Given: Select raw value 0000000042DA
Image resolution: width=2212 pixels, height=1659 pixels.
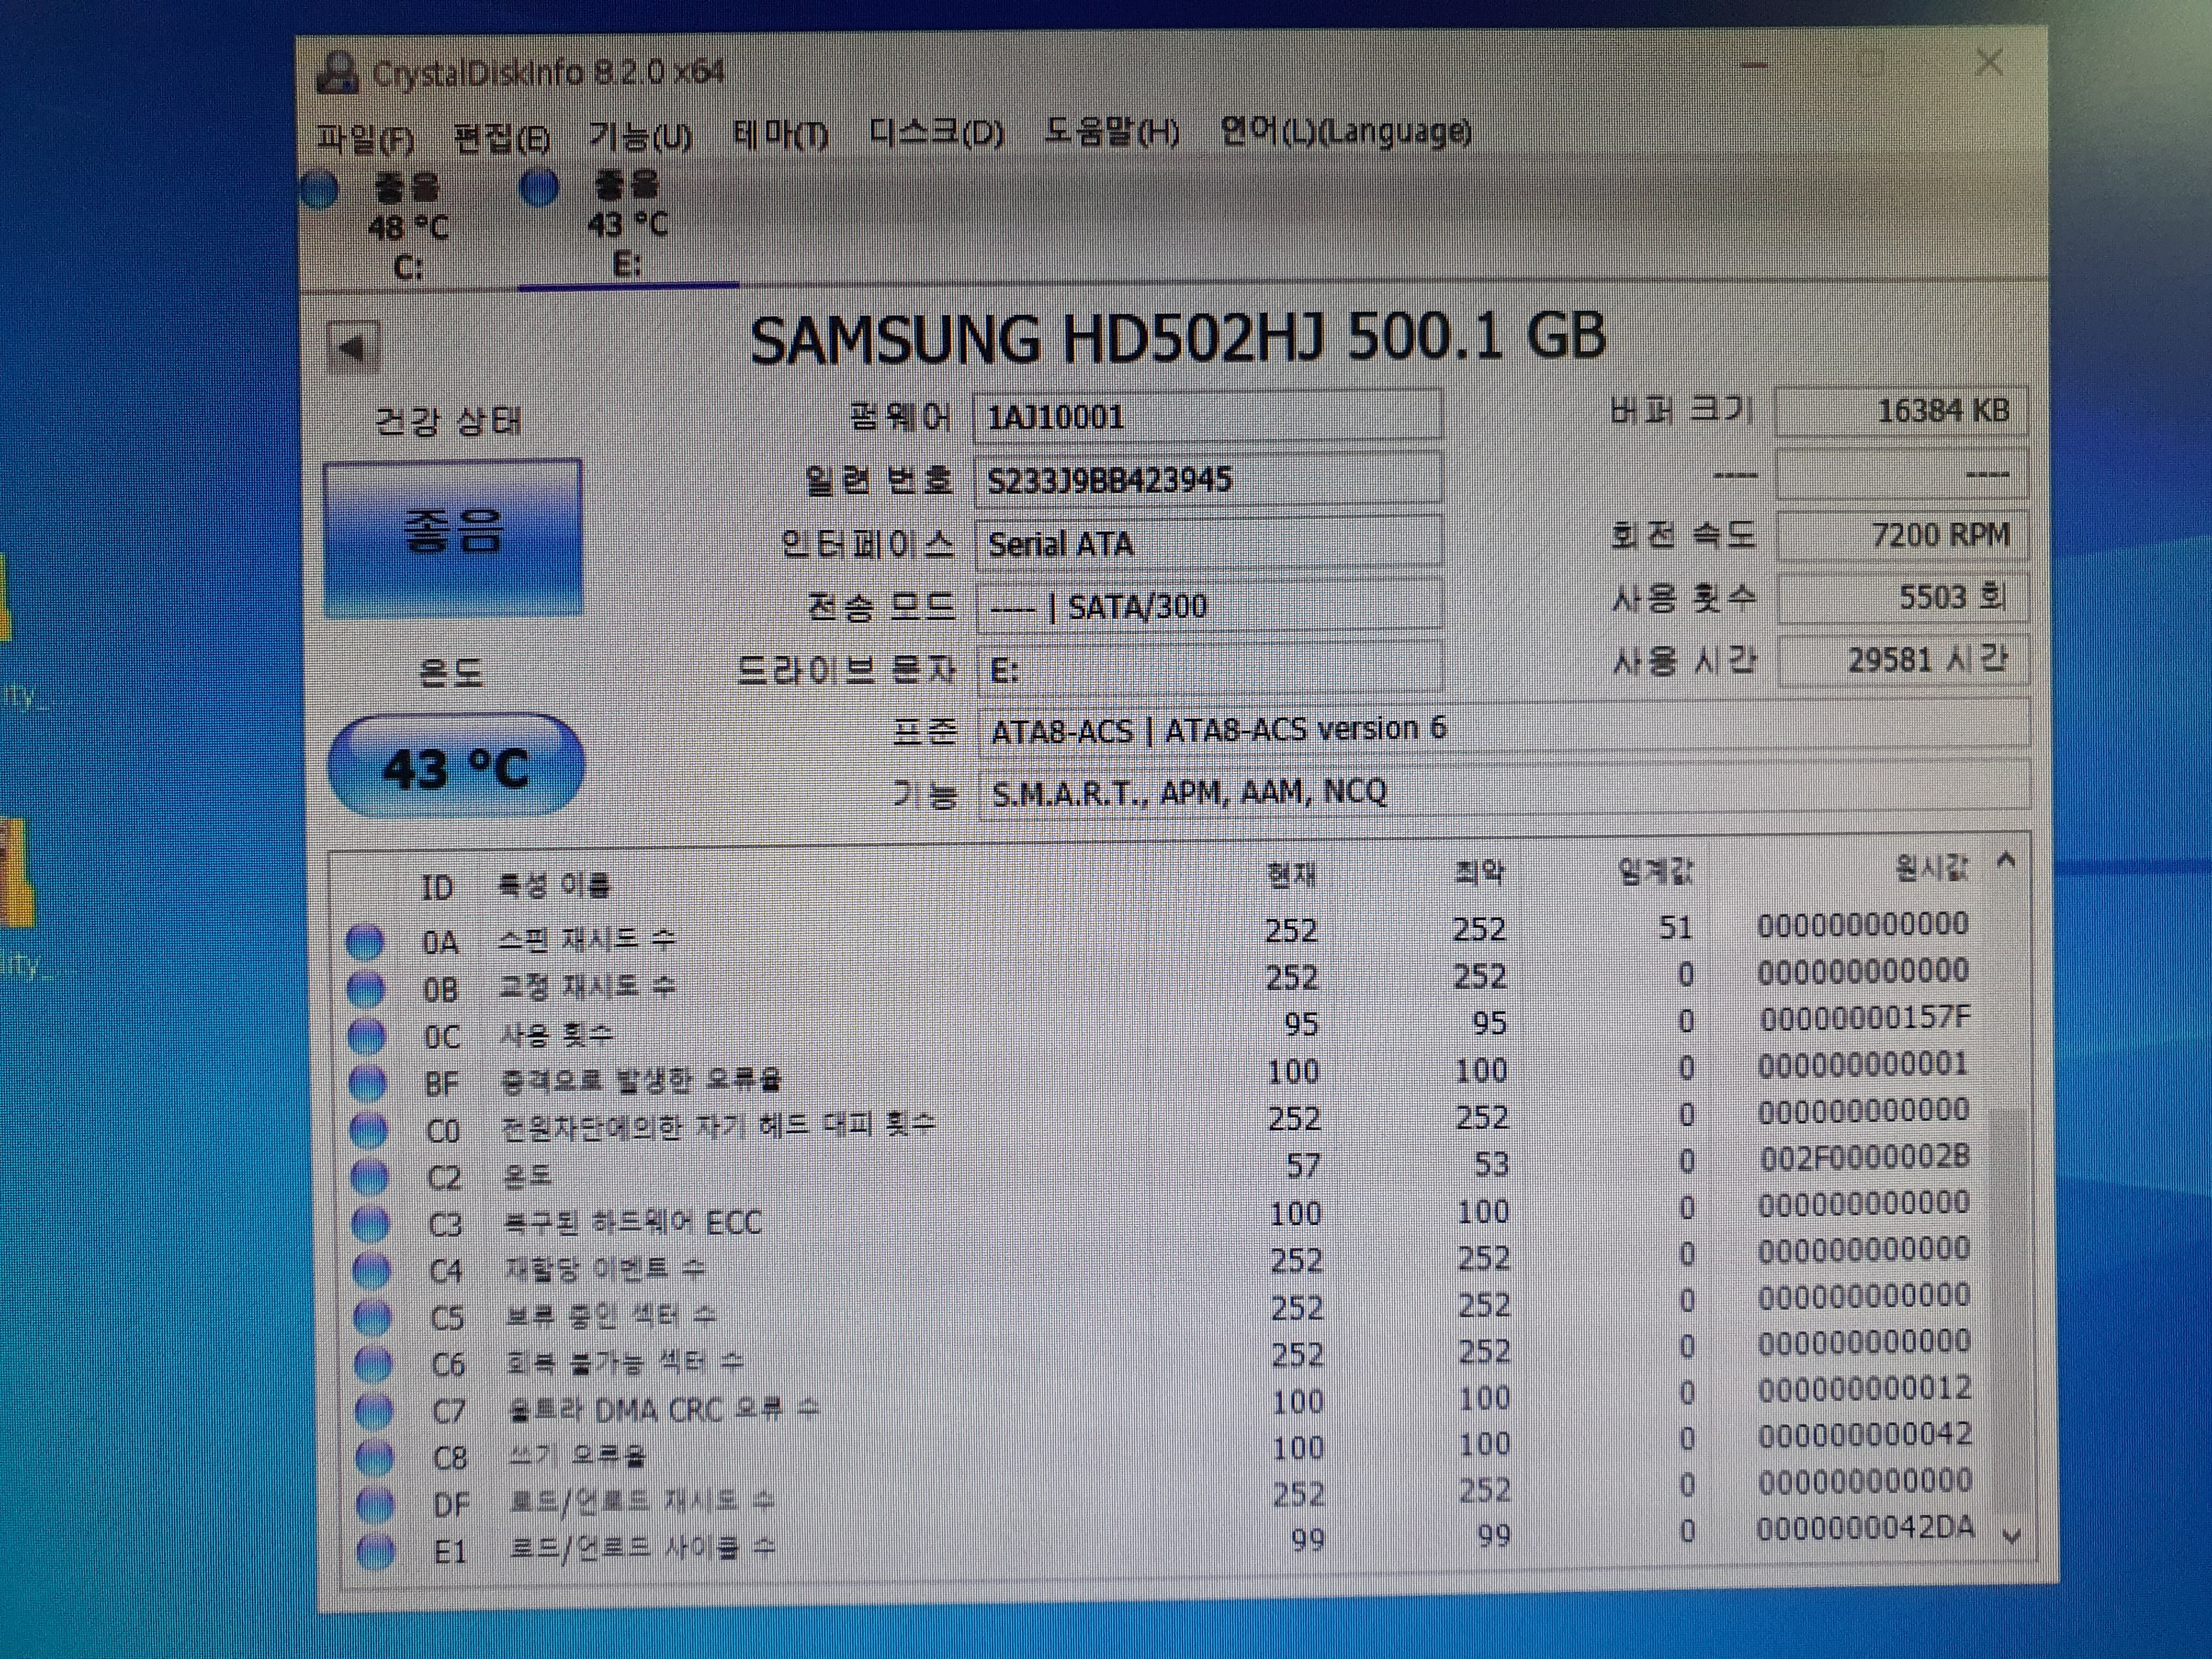Looking at the screenshot, I should 1866,1528.
